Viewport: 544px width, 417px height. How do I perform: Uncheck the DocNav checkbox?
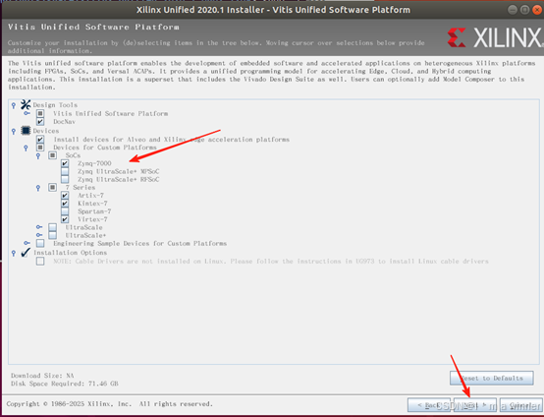click(40, 121)
